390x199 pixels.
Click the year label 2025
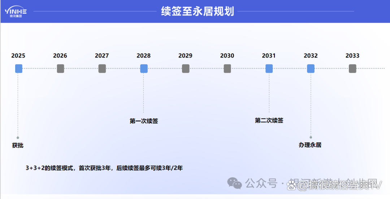pyautogui.click(x=18, y=56)
